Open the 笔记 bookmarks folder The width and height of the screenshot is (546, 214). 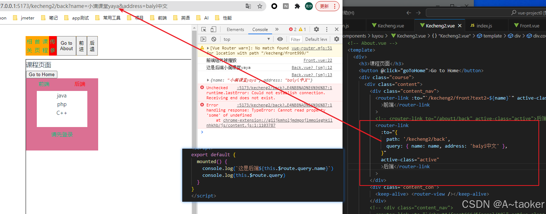pyautogui.click(x=50, y=18)
